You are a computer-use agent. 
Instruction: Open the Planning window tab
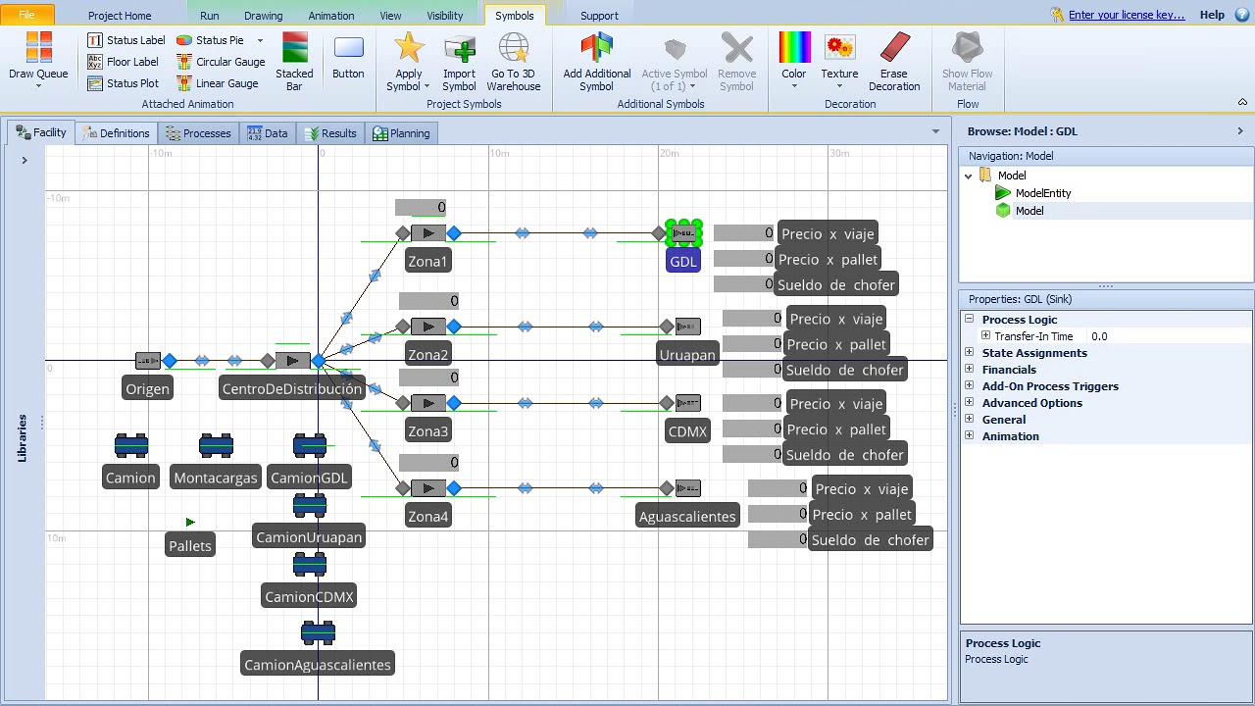(401, 133)
